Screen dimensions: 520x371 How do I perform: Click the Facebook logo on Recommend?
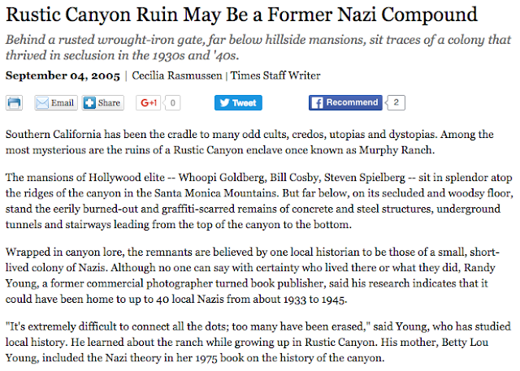coord(317,103)
